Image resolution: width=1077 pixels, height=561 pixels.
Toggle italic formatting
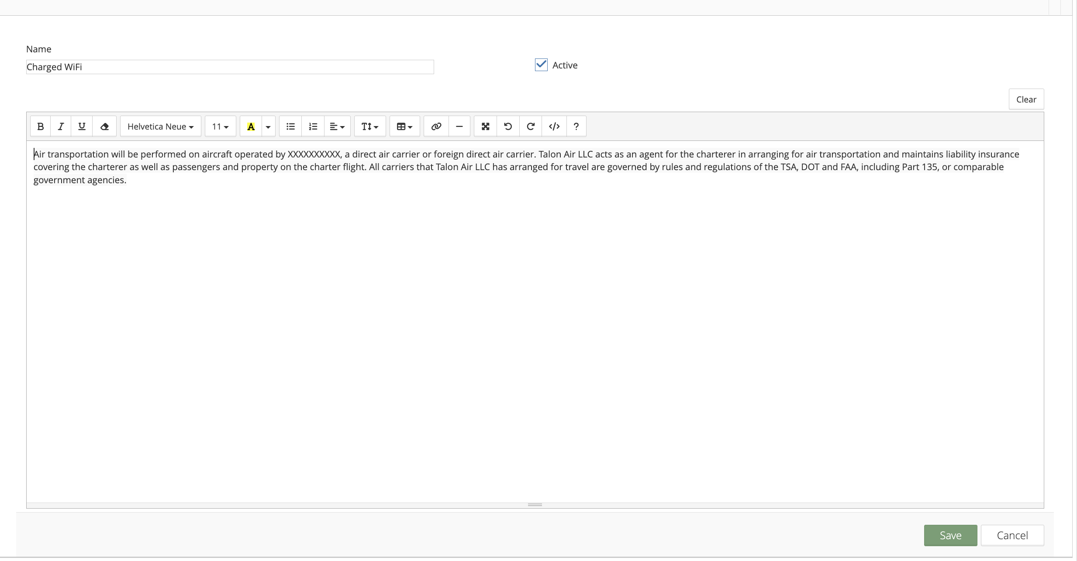tap(61, 127)
